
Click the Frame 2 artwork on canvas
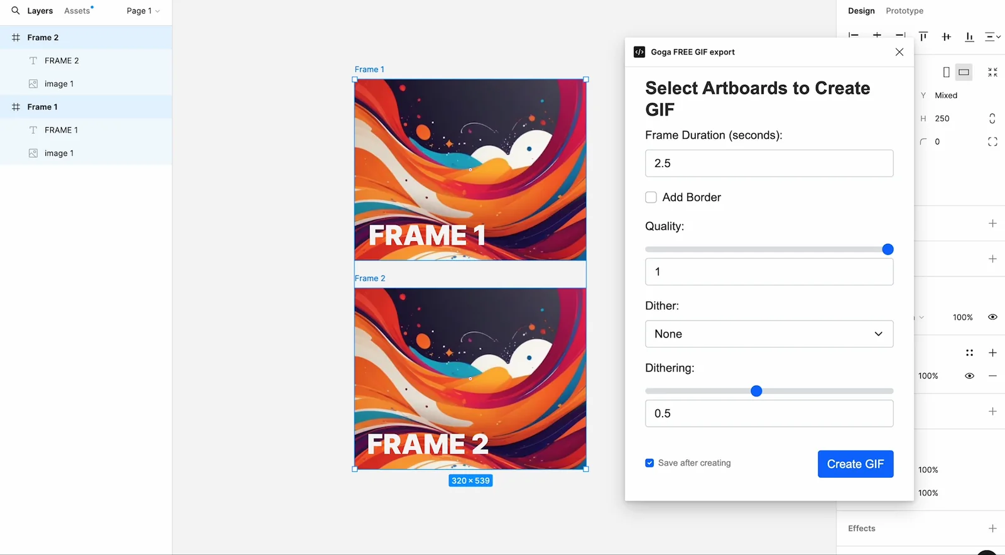(470, 378)
